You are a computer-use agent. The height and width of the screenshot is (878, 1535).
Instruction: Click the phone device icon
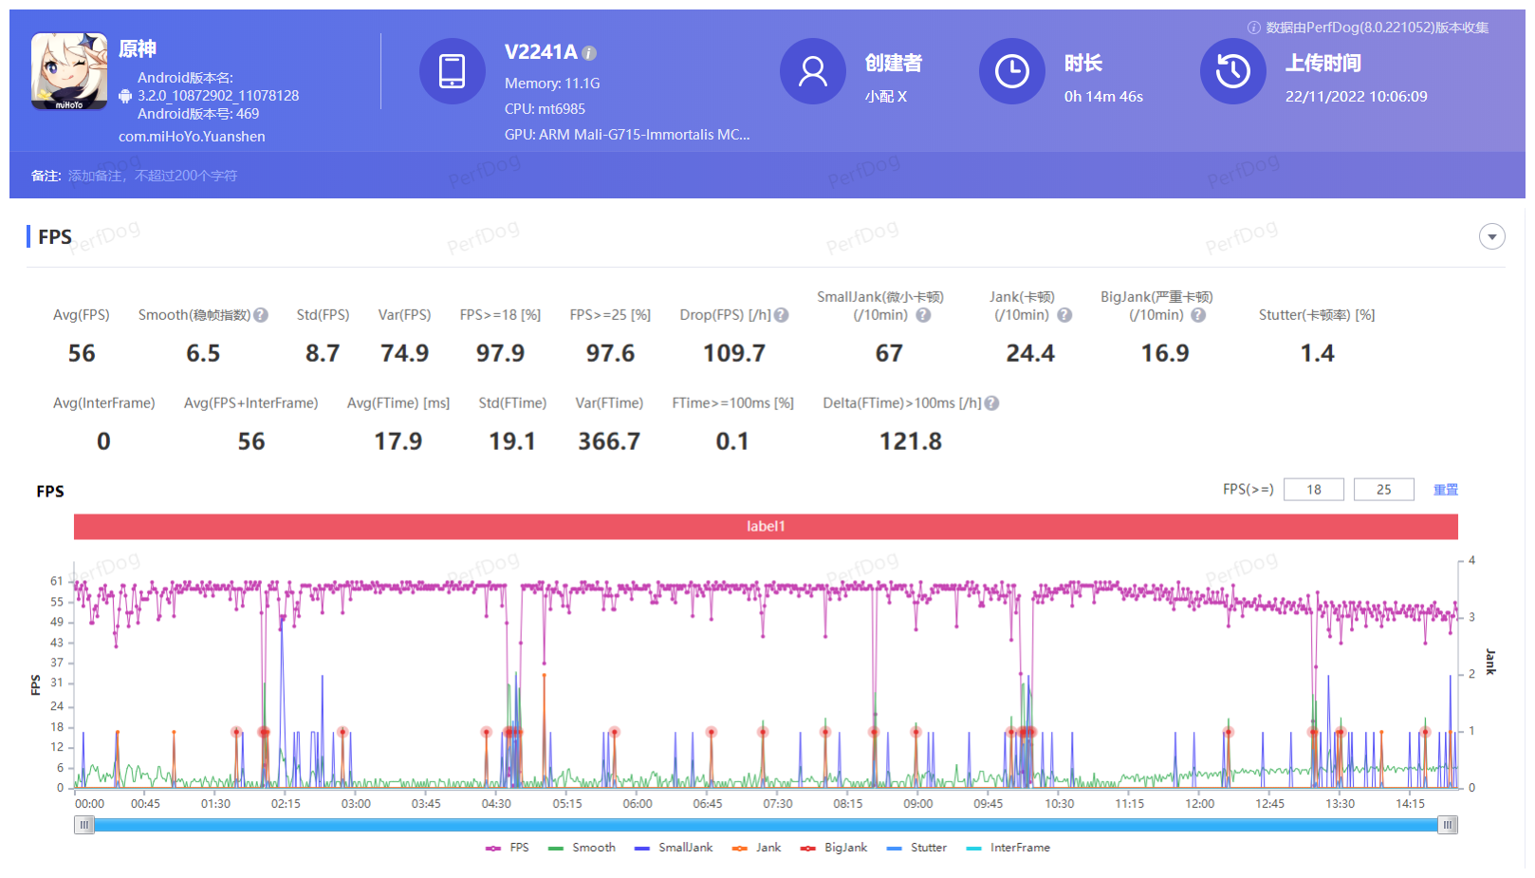pyautogui.click(x=453, y=71)
